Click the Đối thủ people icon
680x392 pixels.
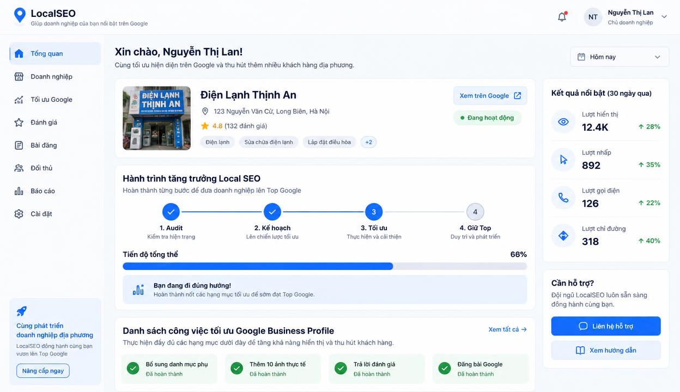click(x=19, y=168)
